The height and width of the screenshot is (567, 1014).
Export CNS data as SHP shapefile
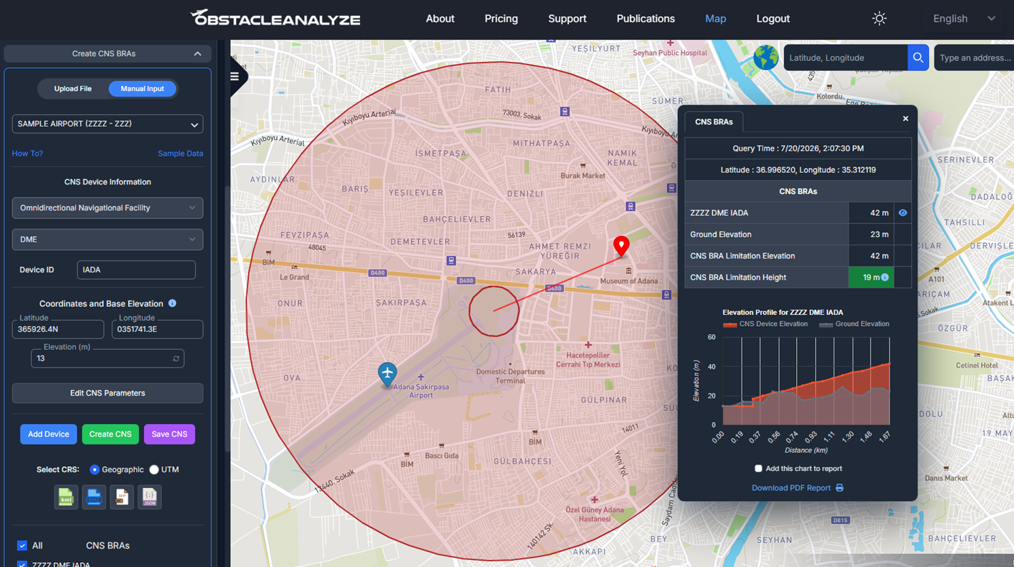(122, 497)
